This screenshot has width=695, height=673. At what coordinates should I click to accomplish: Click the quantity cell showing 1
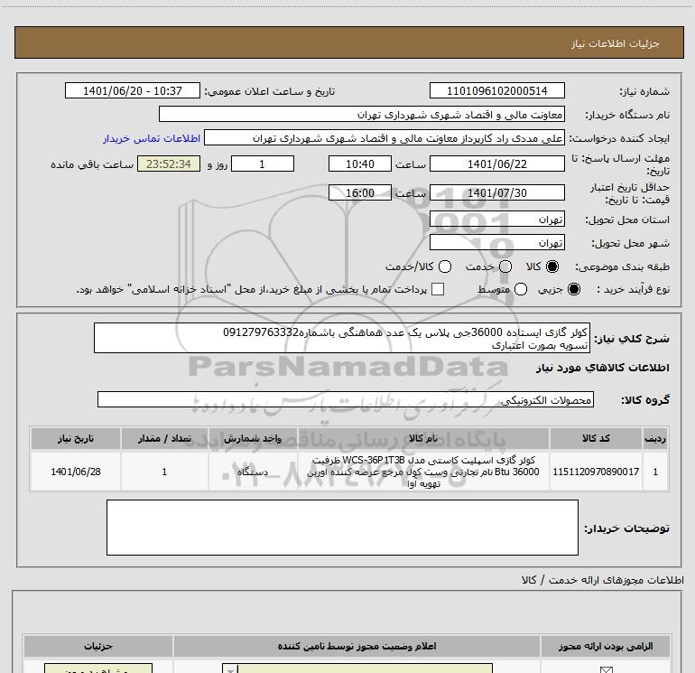point(164,472)
